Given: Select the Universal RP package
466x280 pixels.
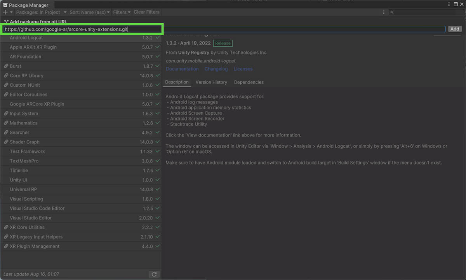Looking at the screenshot, I should 81,189.
